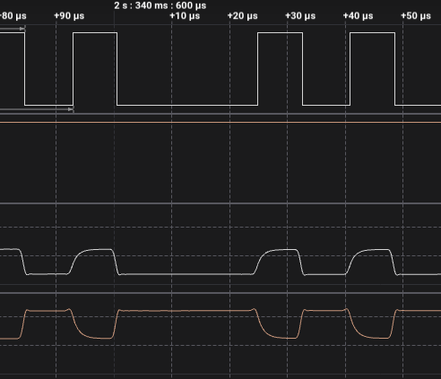Click top of digital high pulse after +90 µs
441x379 pixels.
click(x=95, y=33)
